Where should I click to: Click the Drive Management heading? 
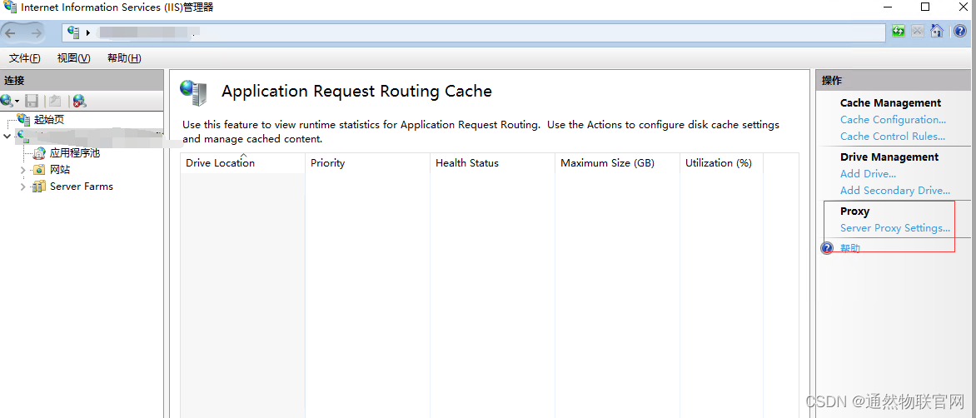(x=889, y=157)
